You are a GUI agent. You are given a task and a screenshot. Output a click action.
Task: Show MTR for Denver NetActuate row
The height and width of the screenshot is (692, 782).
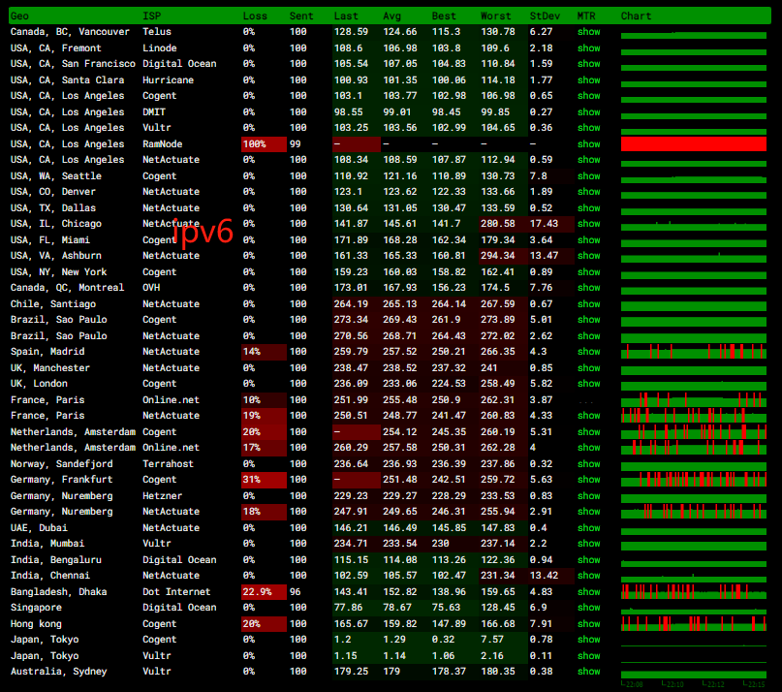(588, 192)
